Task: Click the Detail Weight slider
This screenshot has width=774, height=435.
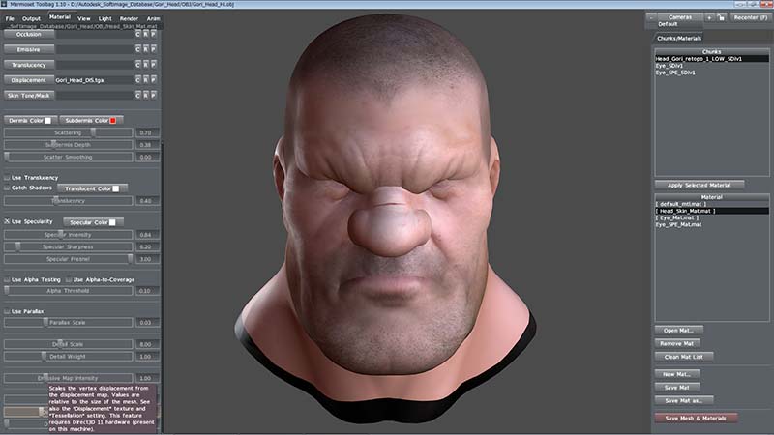Action: point(68,356)
